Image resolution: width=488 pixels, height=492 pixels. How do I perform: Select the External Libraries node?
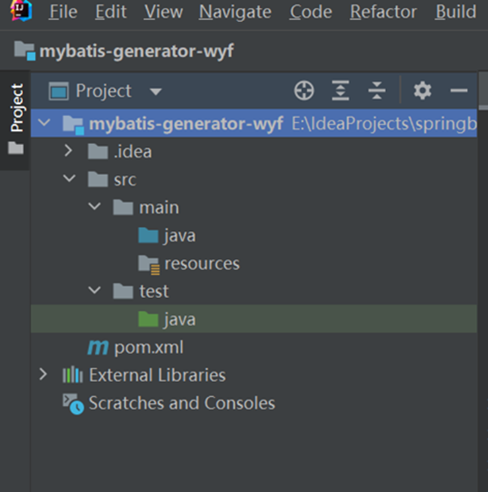157,375
